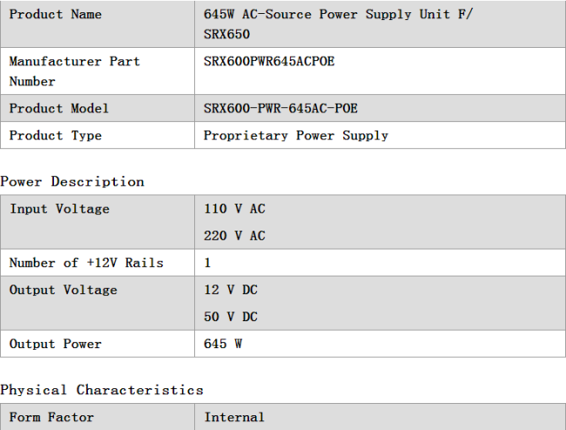Image resolution: width=566 pixels, height=430 pixels.
Task: Select the Internal form factor value
Action: click(x=234, y=417)
